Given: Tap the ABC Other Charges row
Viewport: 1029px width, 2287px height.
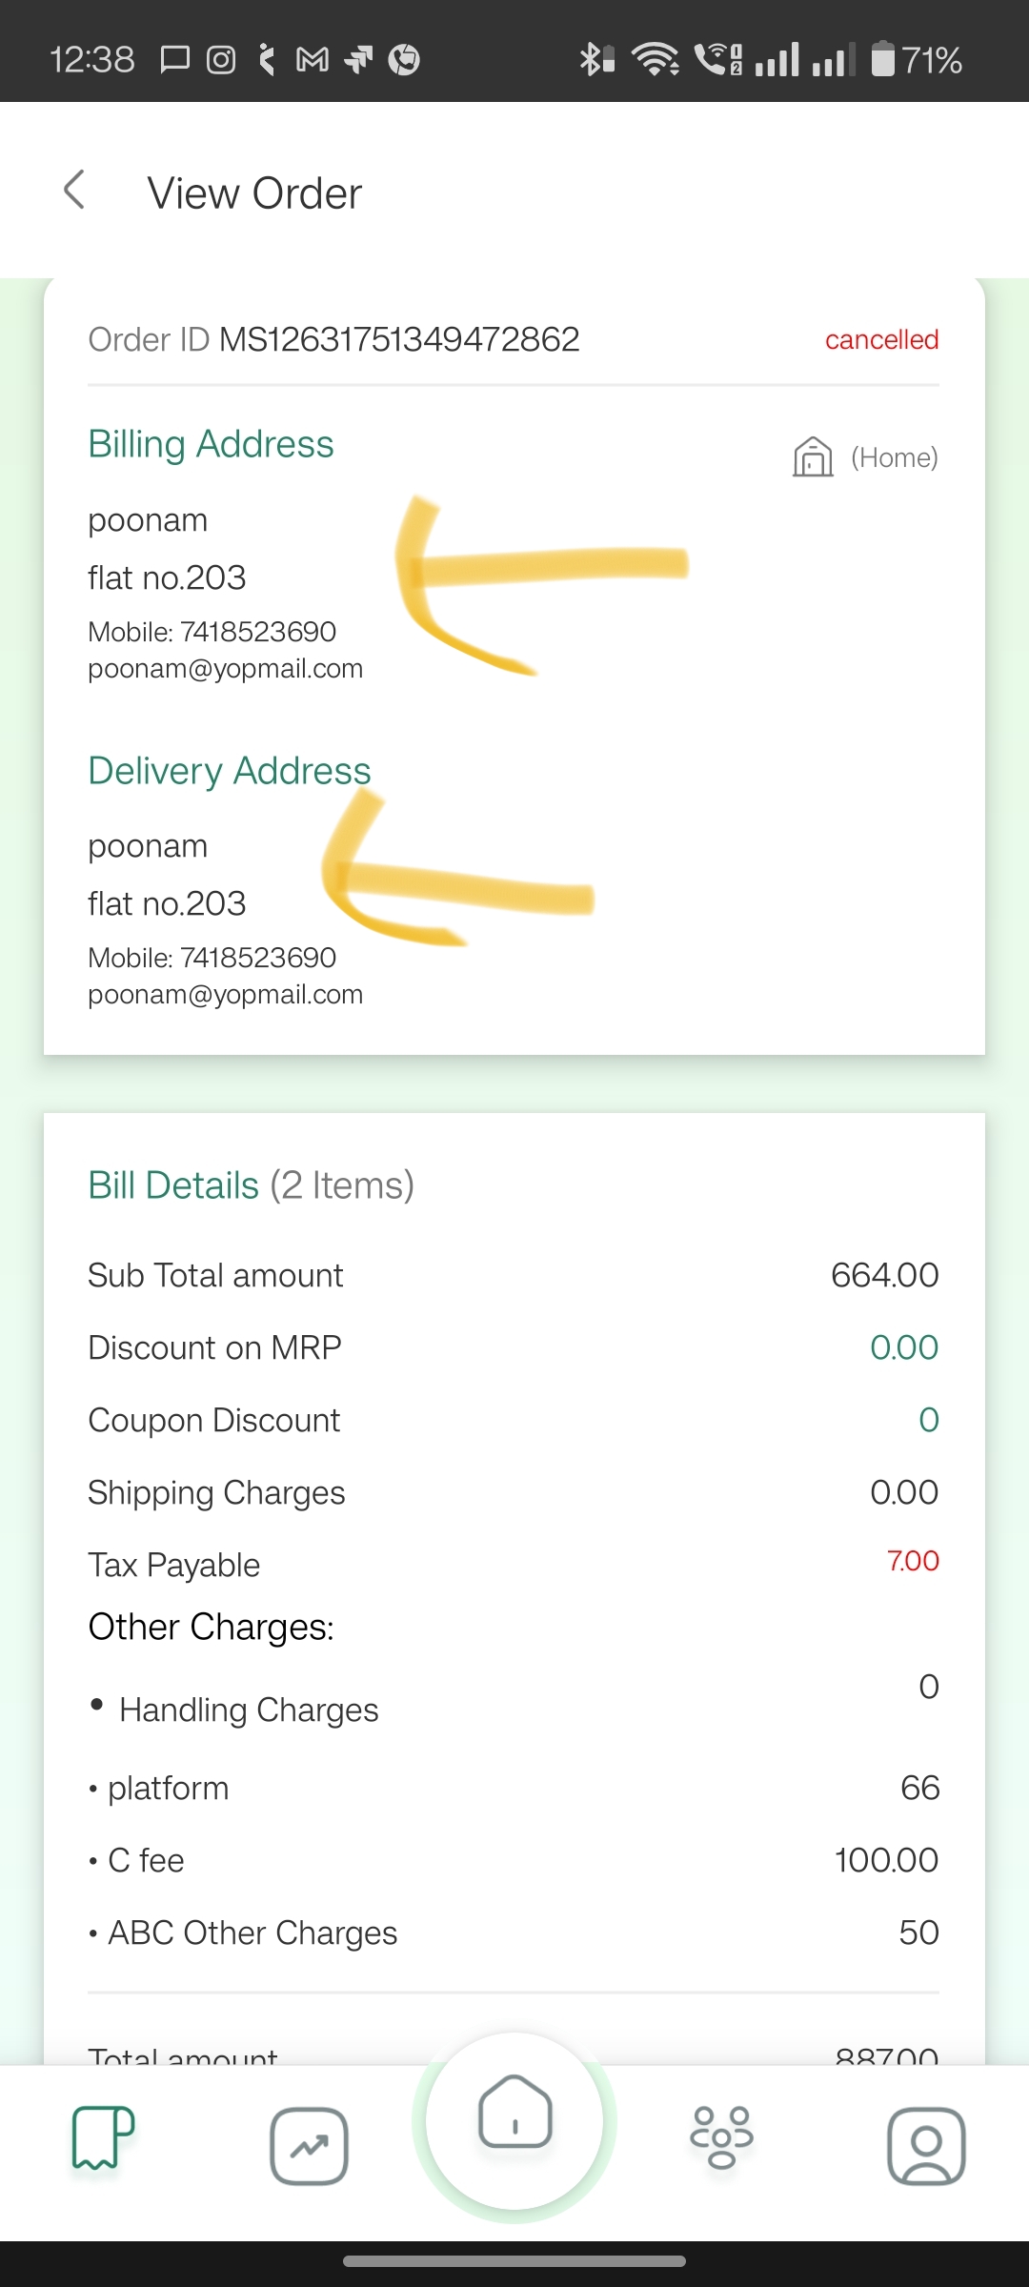Looking at the screenshot, I should click(x=514, y=1933).
